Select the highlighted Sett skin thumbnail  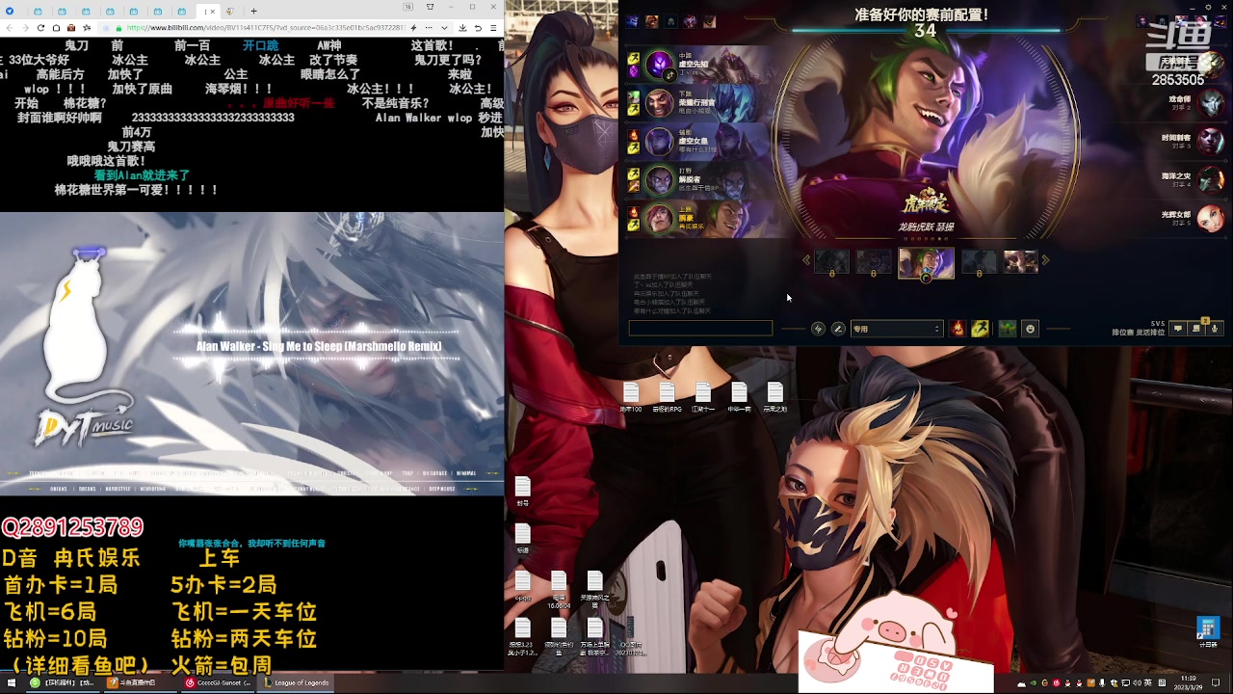click(926, 262)
